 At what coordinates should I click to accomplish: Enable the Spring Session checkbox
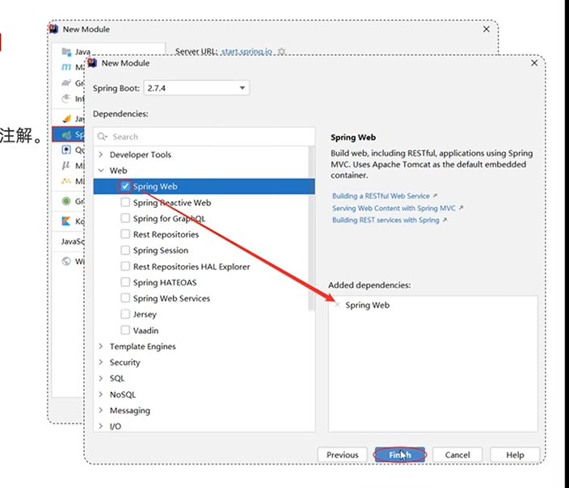[x=125, y=250]
